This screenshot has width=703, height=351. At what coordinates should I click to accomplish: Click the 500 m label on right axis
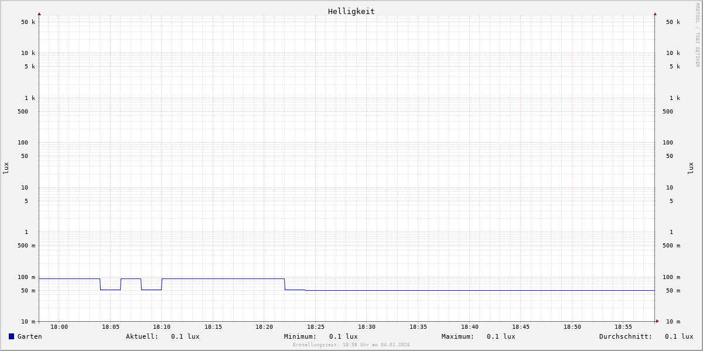pyautogui.click(x=671, y=246)
